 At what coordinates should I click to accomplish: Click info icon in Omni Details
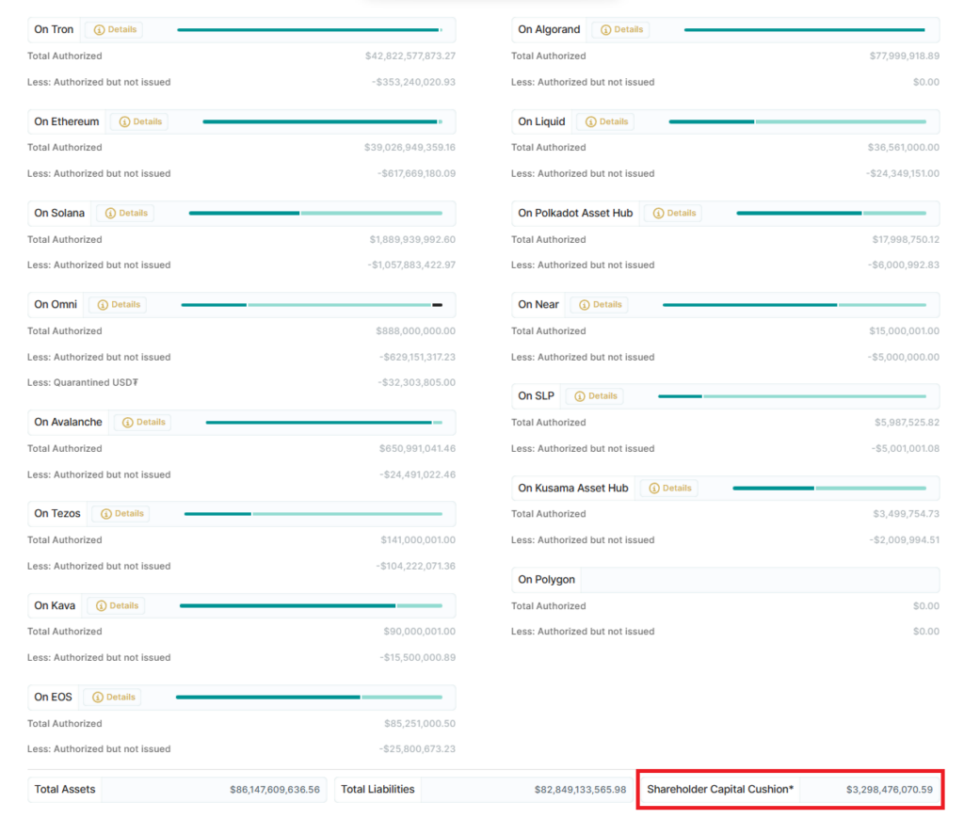(104, 305)
